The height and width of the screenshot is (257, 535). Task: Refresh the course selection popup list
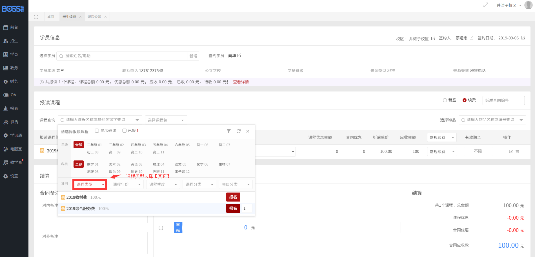[x=239, y=131]
